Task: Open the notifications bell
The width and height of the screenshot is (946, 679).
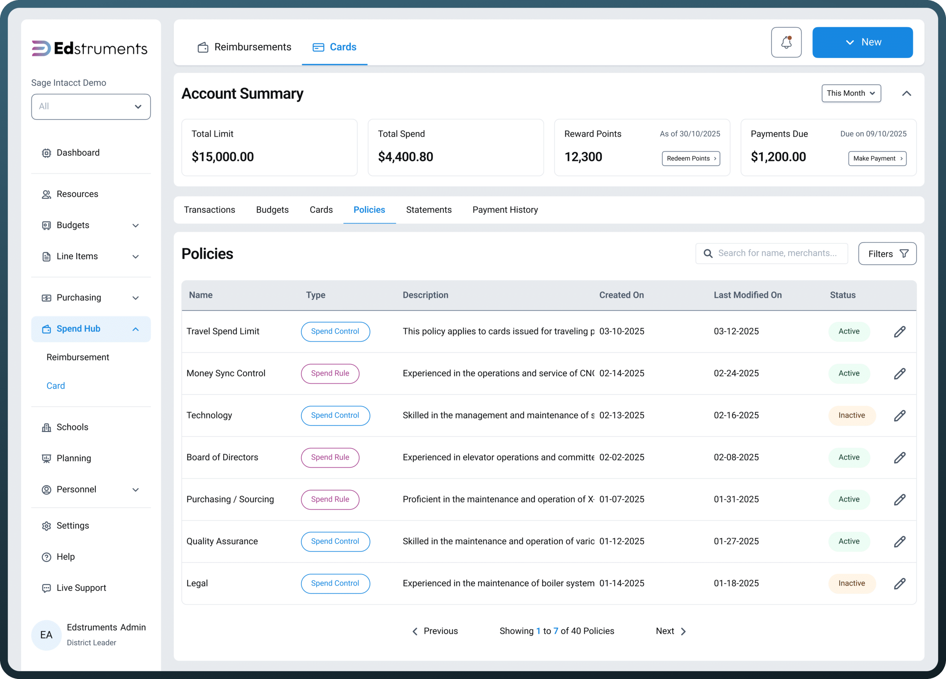Action: pos(786,42)
